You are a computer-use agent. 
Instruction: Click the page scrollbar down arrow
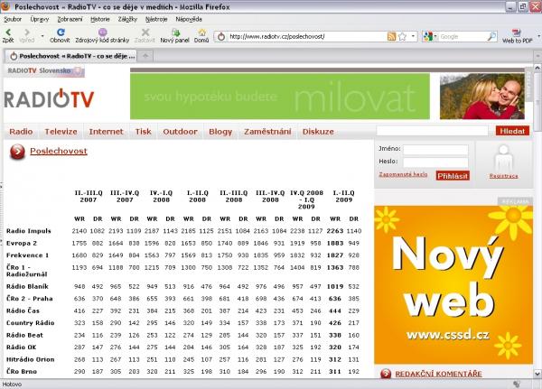point(537,374)
